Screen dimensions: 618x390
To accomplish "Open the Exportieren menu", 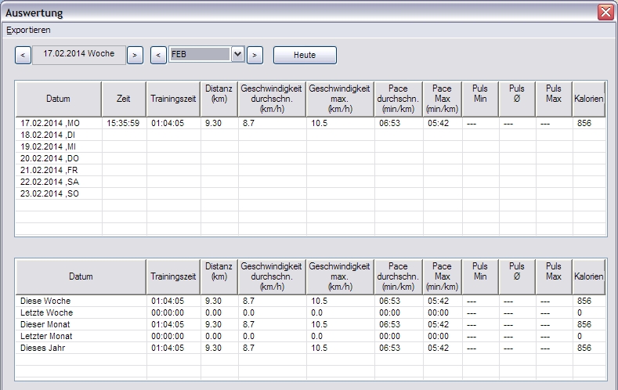I will tap(28, 30).
